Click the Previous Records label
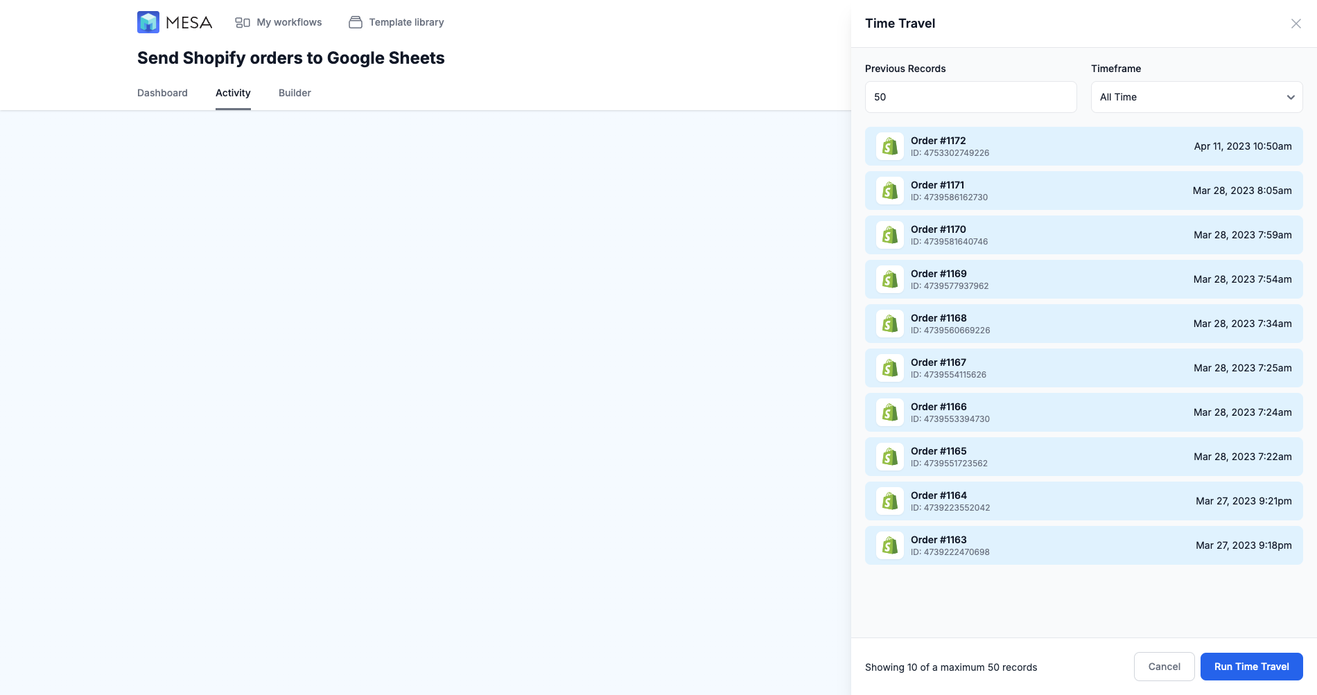This screenshot has height=695, width=1317. 905,69
